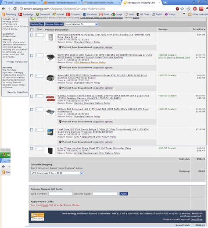Screen dimensions: 208x228
Task: Click the Antec Three Hundred case thumbnail
Action: pos(50,151)
